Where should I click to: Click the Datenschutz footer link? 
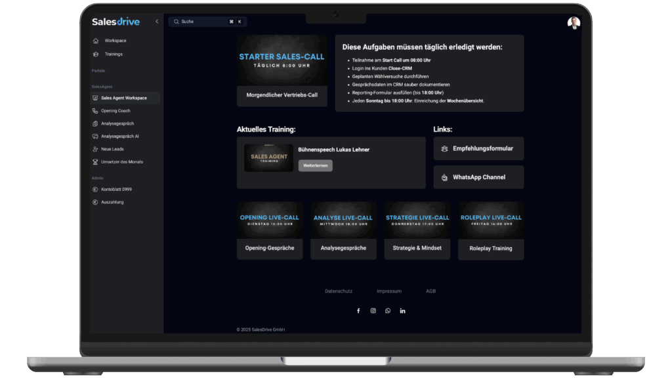pyautogui.click(x=339, y=291)
